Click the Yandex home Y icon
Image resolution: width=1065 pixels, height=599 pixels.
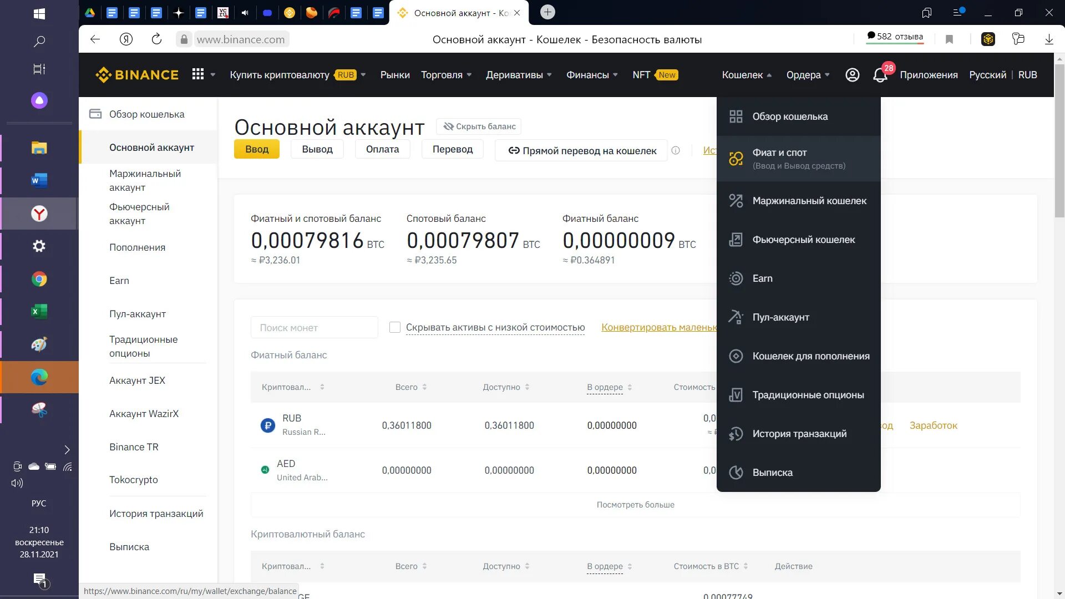tap(126, 39)
